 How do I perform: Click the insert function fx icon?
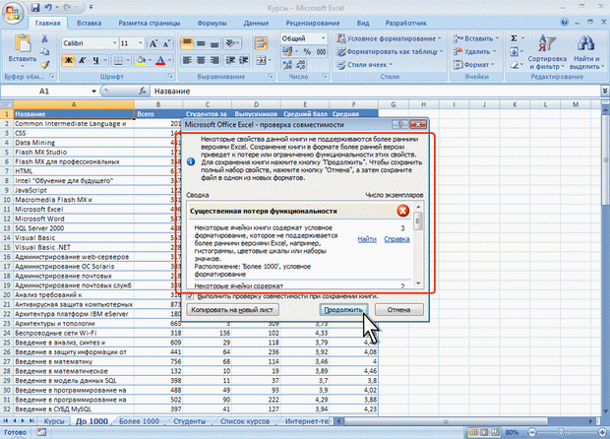tap(143, 92)
